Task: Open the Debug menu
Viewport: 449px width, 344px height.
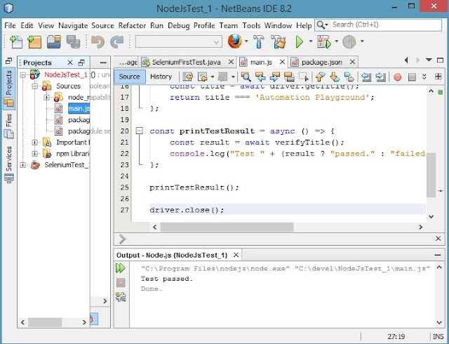Action: (178, 25)
